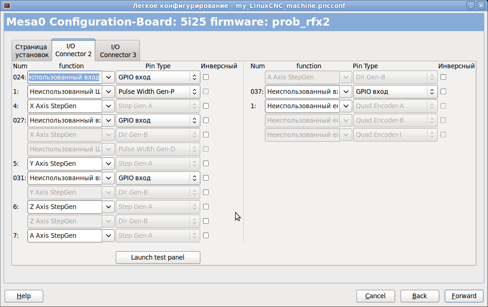Click function field for pin 037

[x=302, y=91]
